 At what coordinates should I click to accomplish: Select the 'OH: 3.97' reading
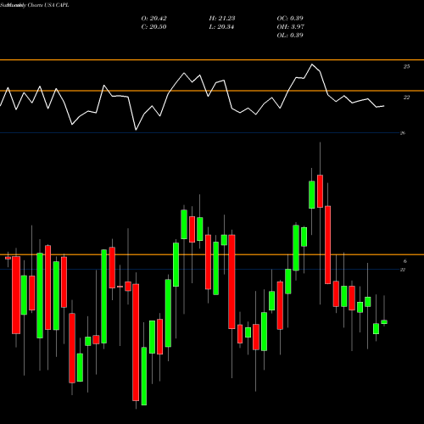coord(290,27)
